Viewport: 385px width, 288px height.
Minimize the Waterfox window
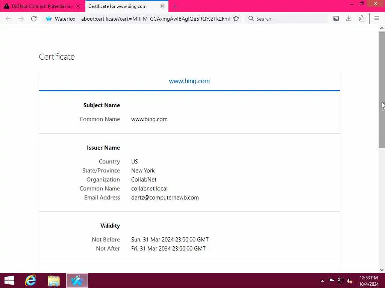(x=352, y=4)
